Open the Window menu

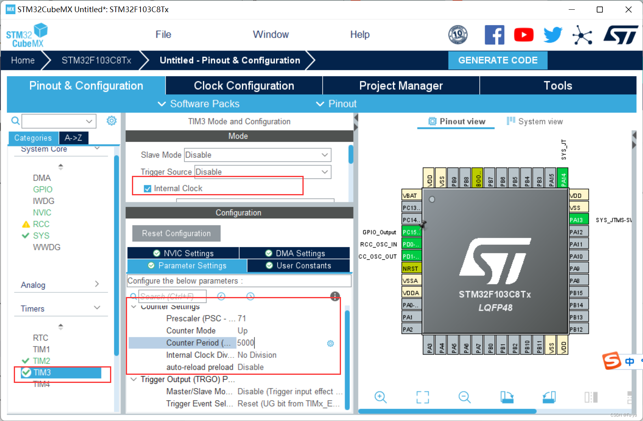(271, 34)
